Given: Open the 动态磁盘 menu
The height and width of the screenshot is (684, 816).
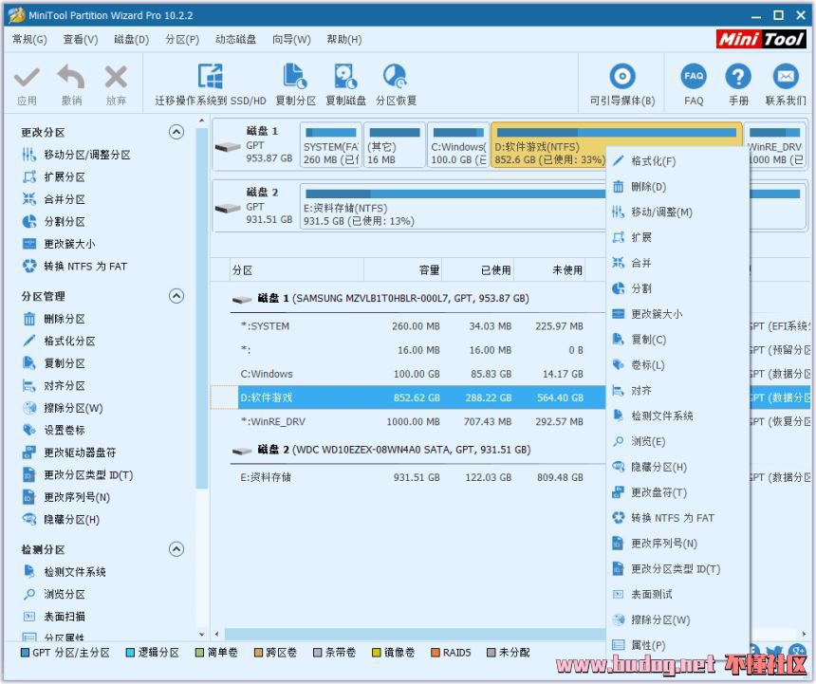Looking at the screenshot, I should point(235,40).
